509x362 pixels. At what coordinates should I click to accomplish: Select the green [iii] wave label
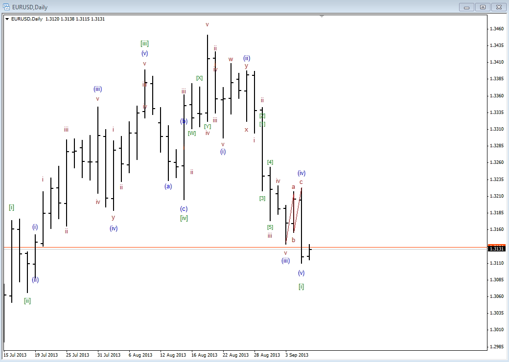144,44
